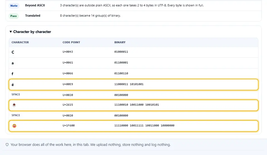Select code point U+00E9
The image size is (267, 155).
(68, 84)
